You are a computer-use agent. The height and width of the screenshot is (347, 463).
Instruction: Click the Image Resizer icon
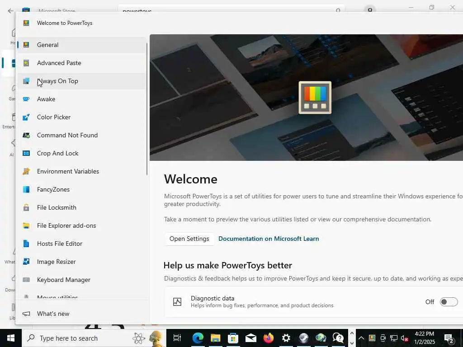26,262
